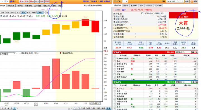Click the zoom in magnifier below chart
The width and height of the screenshot is (201, 110).
(79, 108)
